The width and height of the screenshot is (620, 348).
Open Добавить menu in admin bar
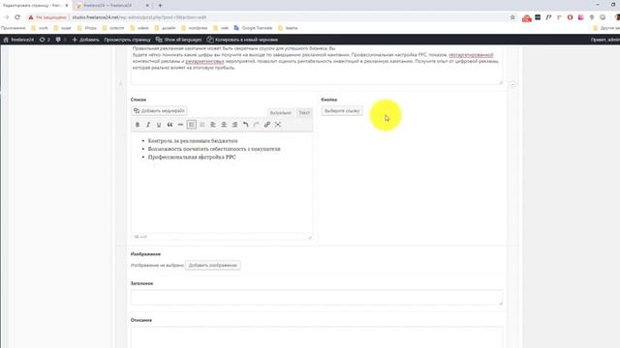(x=85, y=40)
